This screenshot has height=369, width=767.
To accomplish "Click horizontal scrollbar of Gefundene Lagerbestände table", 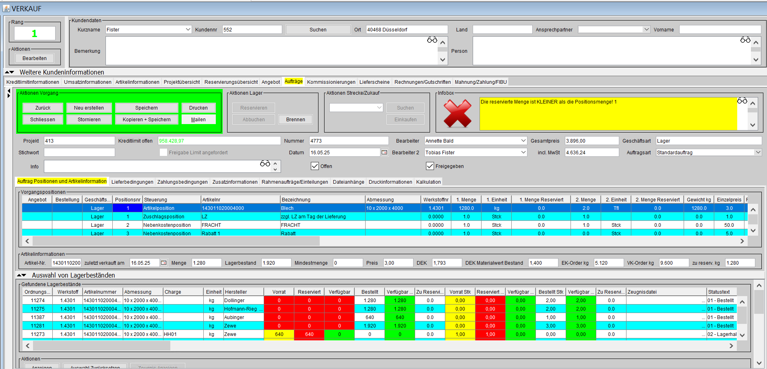I will click(x=101, y=346).
